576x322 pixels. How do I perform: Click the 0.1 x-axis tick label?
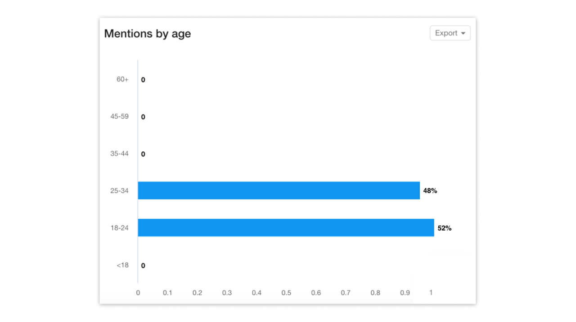pyautogui.click(x=167, y=293)
